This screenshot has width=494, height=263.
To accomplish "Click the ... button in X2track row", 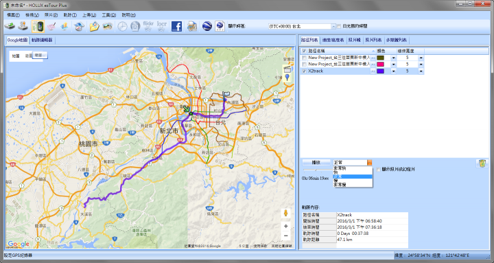I will (373, 71).
